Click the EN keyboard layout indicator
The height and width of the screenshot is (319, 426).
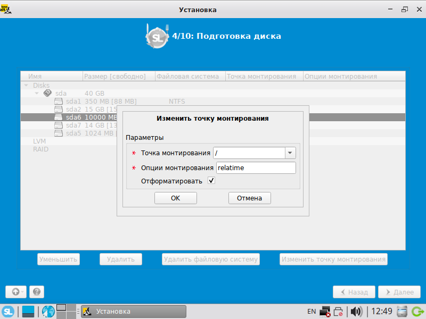312,312
